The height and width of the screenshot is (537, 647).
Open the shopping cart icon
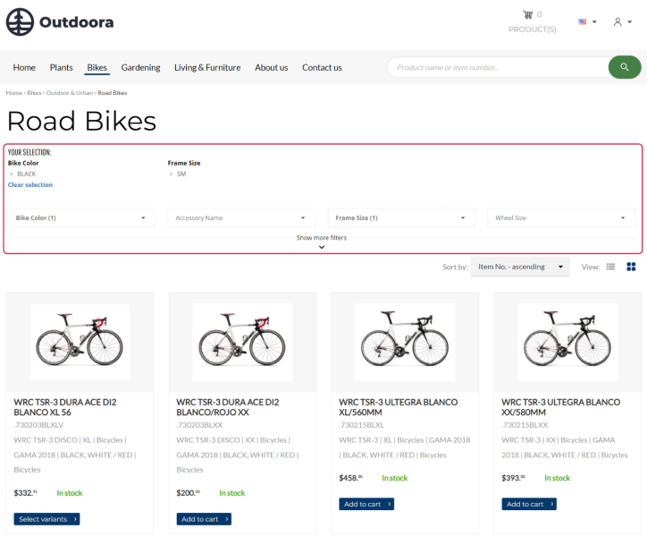pos(527,14)
